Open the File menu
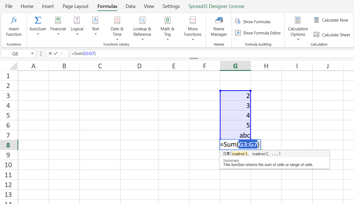Image resolution: width=354 pixels, height=204 pixels. 9,6
